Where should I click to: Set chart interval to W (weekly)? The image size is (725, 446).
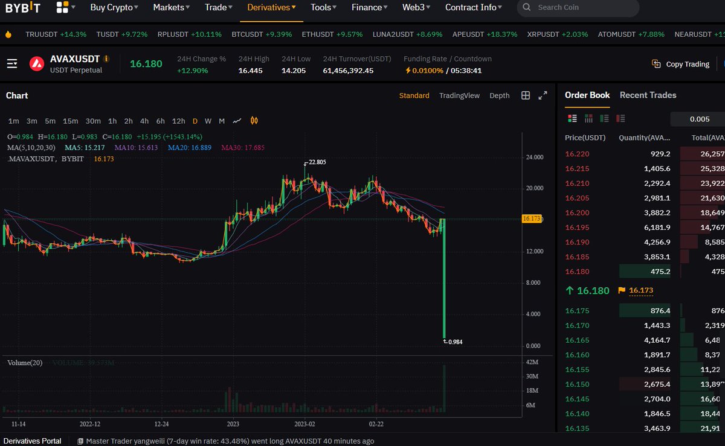(x=208, y=121)
